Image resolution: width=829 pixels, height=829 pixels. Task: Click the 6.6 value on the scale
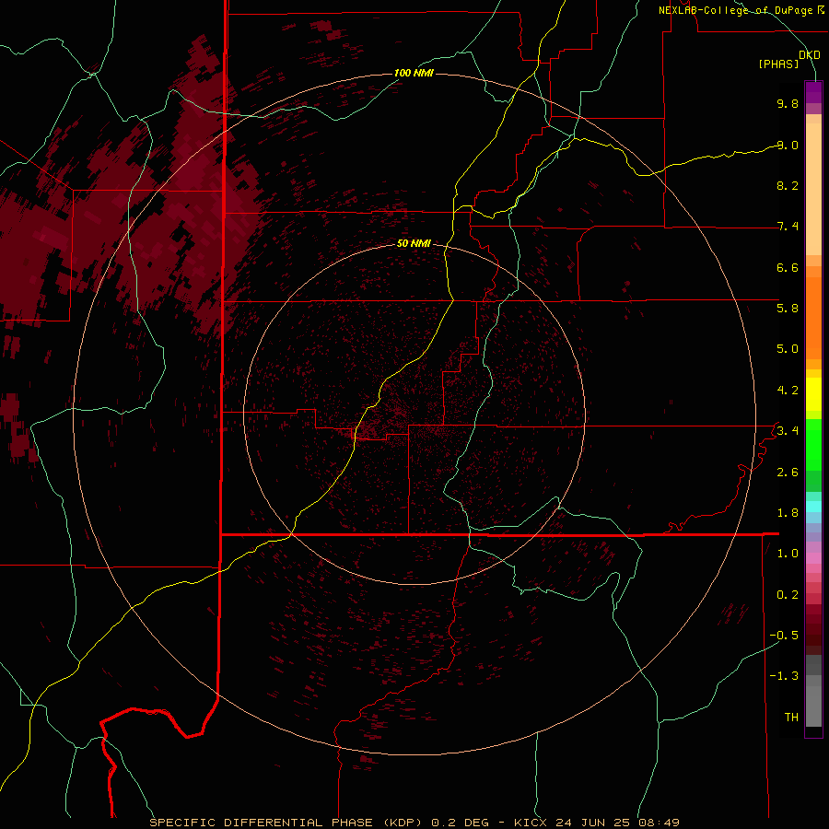tap(788, 267)
